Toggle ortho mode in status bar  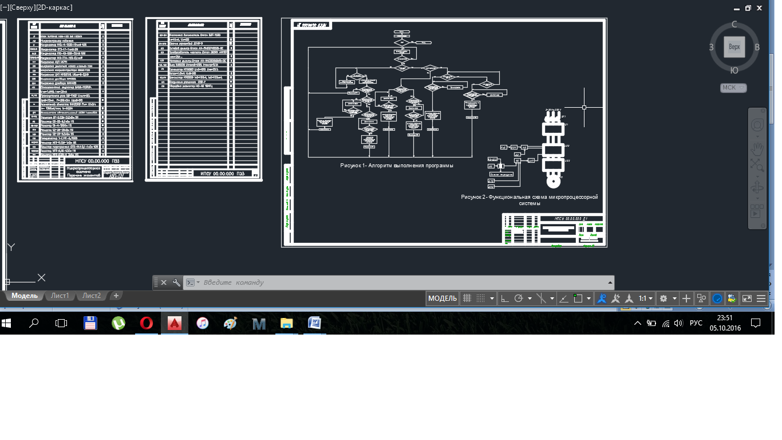pos(504,298)
